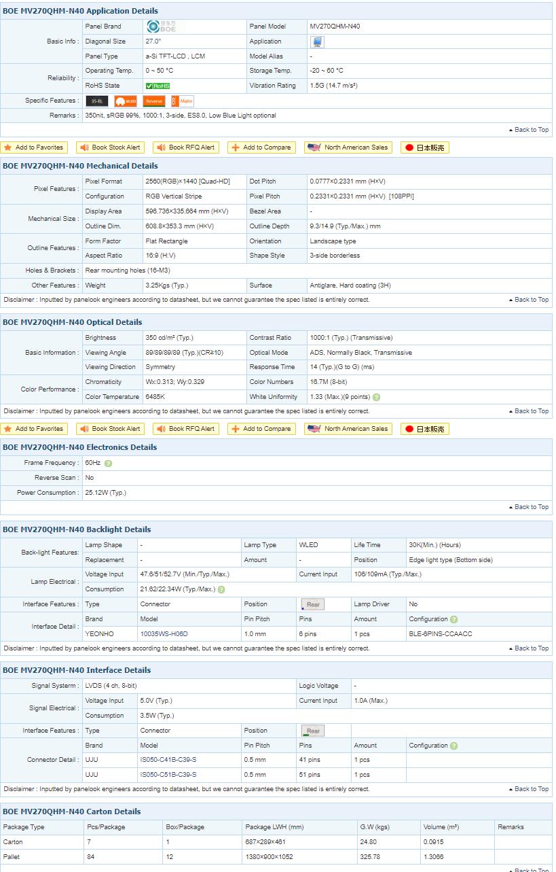Click the Rear position image in Interface Details
This screenshot has height=872, width=556.
point(312,731)
